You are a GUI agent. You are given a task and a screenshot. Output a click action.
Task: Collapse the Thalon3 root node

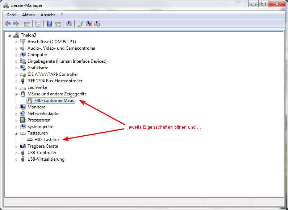coord(9,36)
